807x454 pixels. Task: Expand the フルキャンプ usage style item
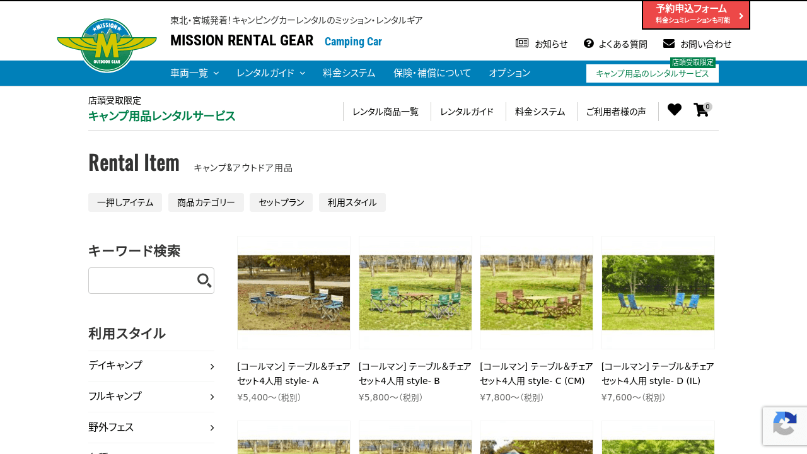(x=151, y=397)
